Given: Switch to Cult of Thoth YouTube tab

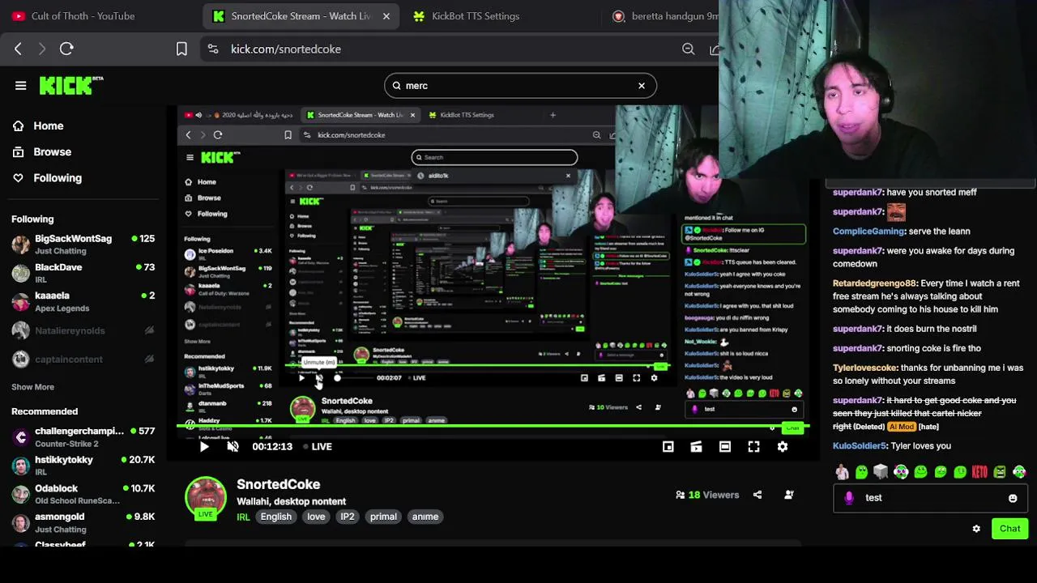Looking at the screenshot, I should click(73, 16).
